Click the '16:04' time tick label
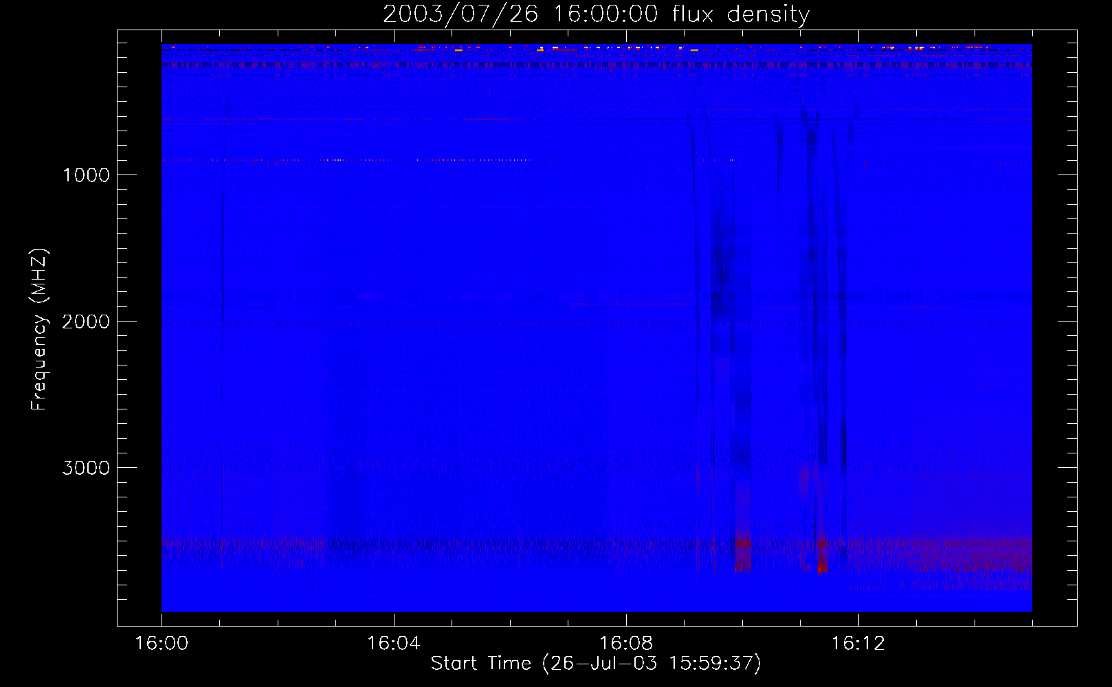Screen dimensions: 1112x687 coord(393,643)
